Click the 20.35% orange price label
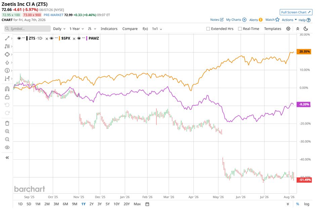The width and height of the screenshot is (316, 209). (x=304, y=51)
